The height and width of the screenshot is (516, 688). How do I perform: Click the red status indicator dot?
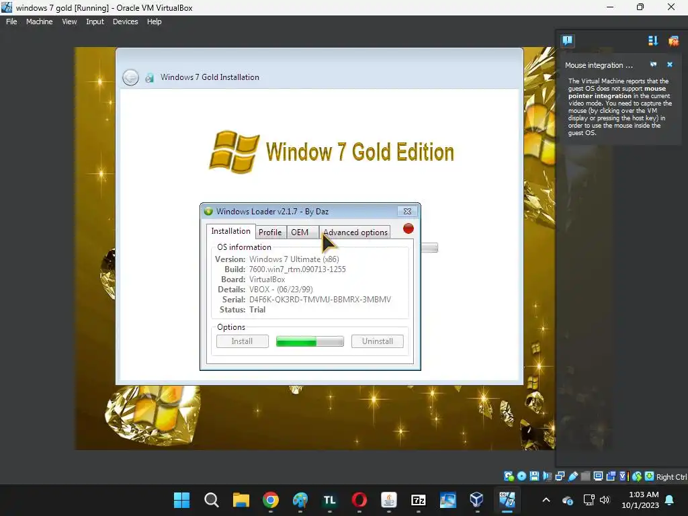[x=408, y=228]
